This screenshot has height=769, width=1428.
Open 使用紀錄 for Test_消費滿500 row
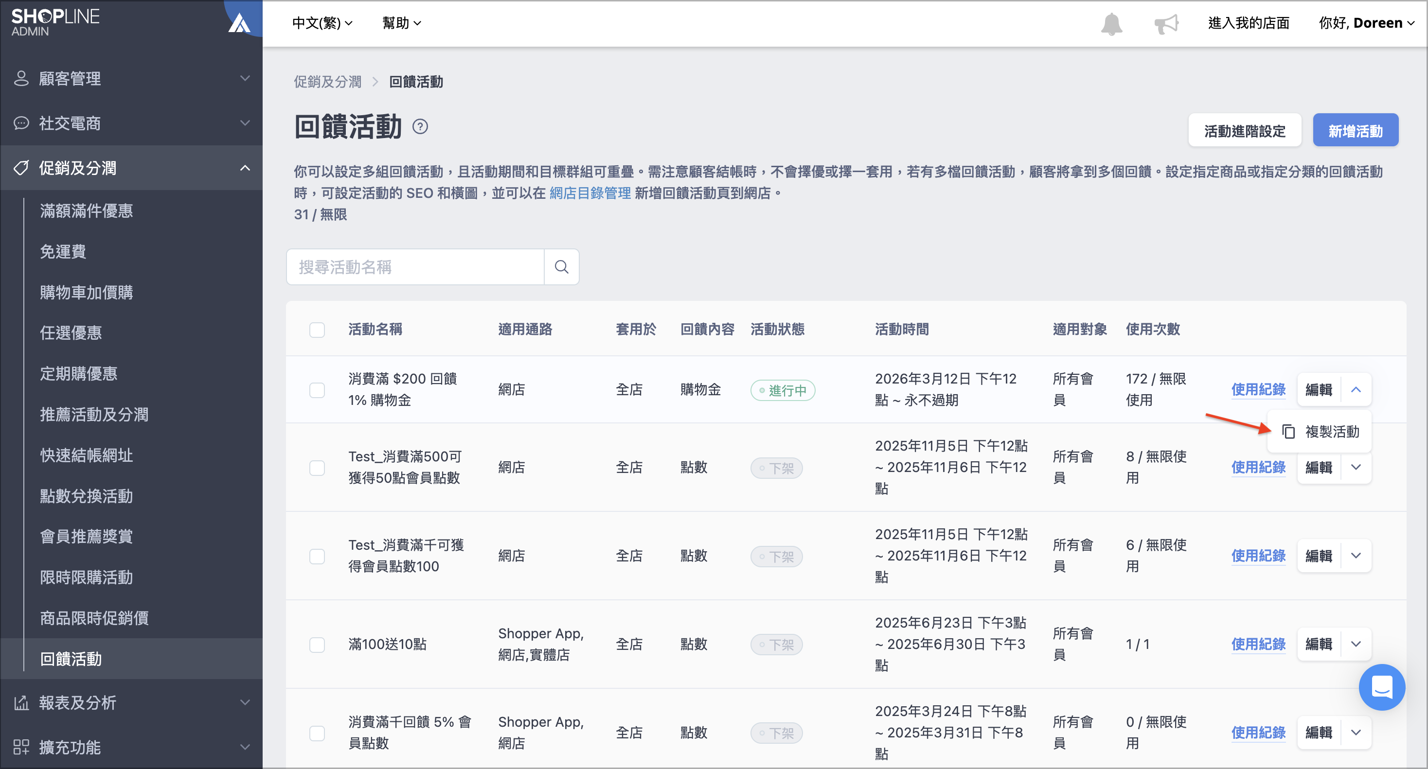[1258, 467]
